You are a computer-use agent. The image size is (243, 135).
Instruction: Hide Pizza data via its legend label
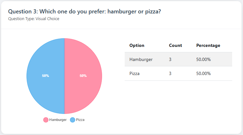pyautogui.click(x=80, y=120)
